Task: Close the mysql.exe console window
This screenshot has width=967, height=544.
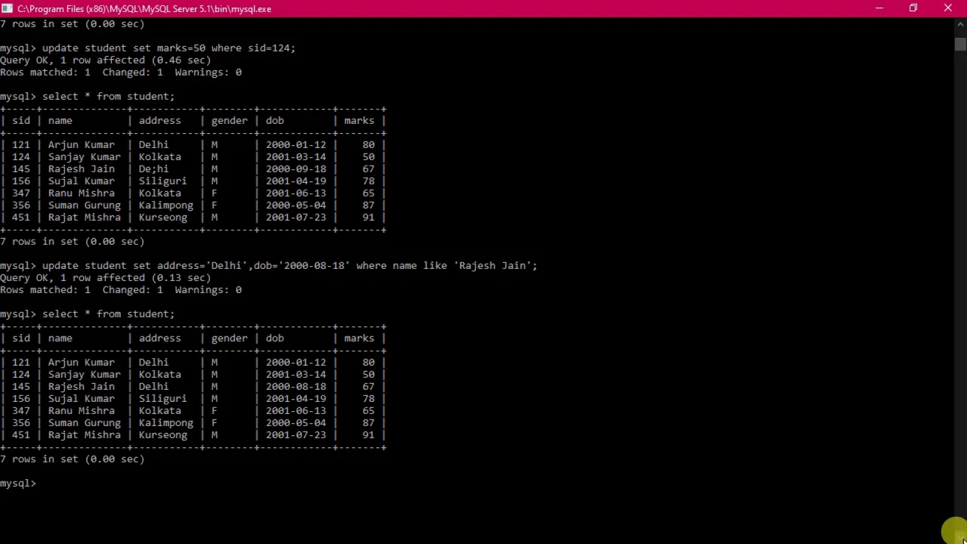Action: 948,8
